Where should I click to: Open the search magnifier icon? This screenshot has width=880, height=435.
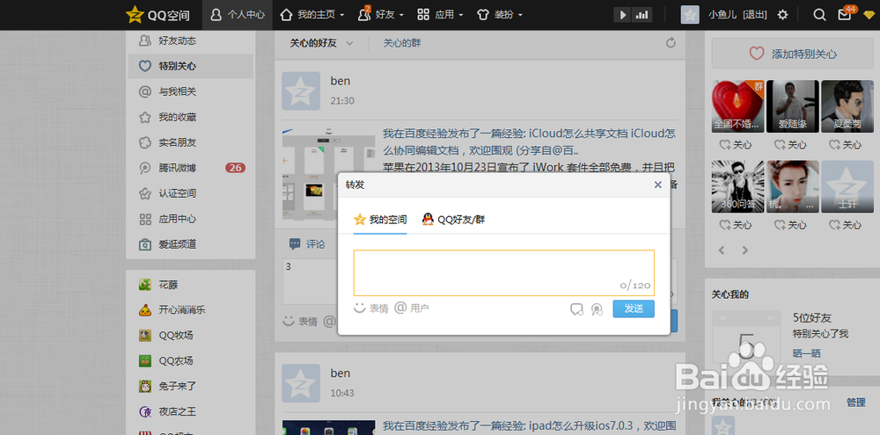(819, 15)
